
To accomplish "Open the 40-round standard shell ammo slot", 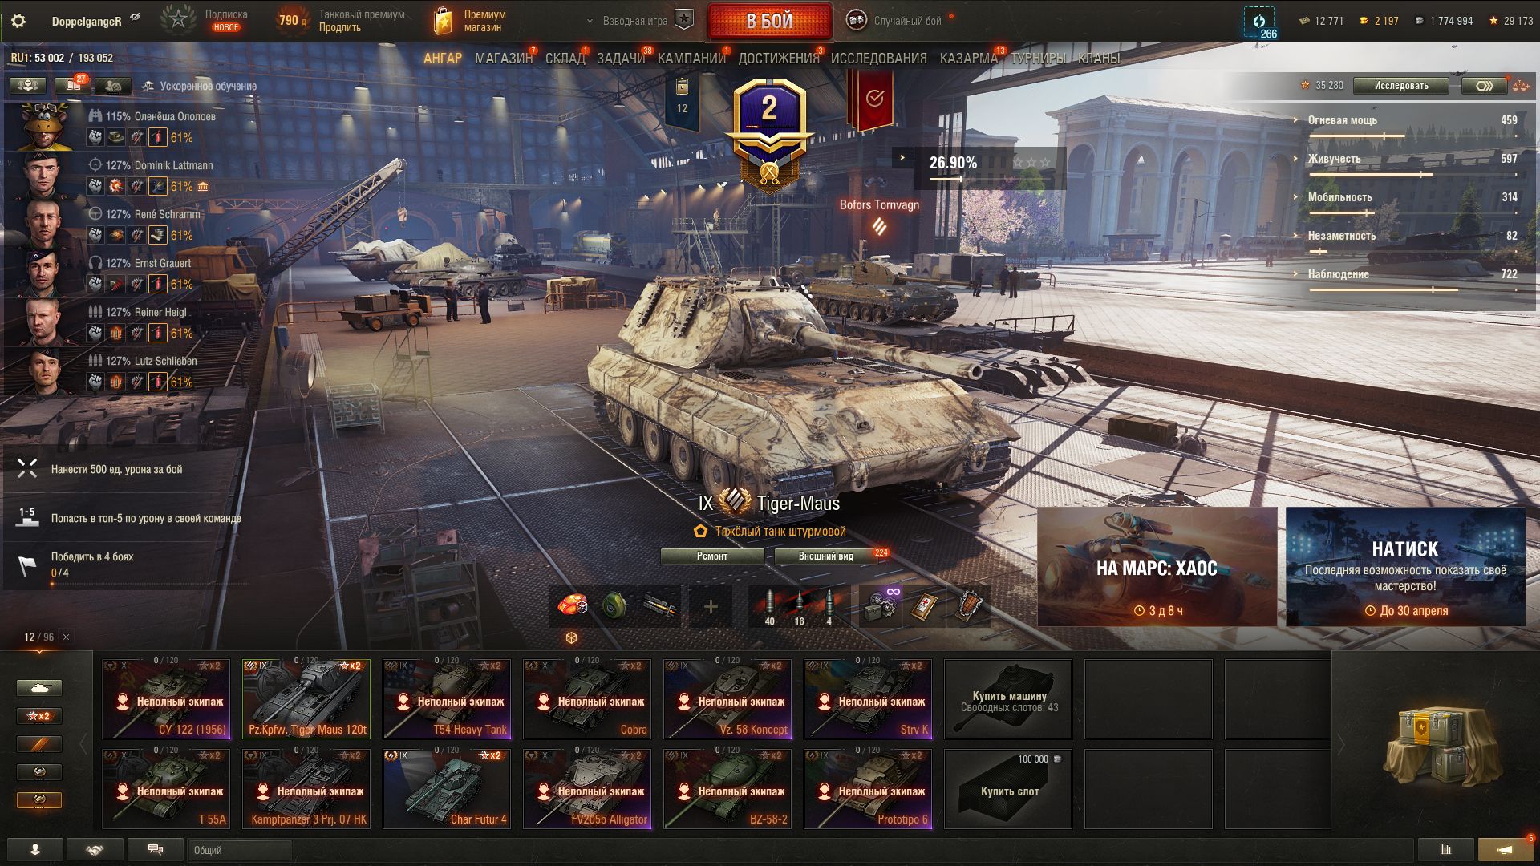I will pyautogui.click(x=769, y=607).
